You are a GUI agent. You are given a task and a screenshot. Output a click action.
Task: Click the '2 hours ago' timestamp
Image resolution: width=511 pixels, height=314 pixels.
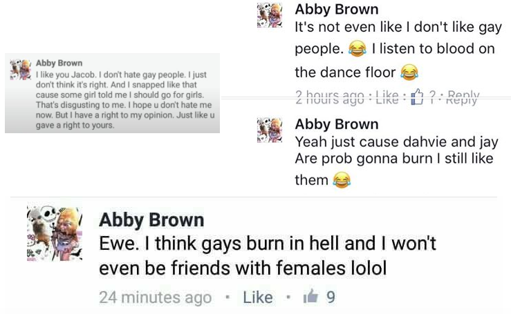click(x=329, y=97)
